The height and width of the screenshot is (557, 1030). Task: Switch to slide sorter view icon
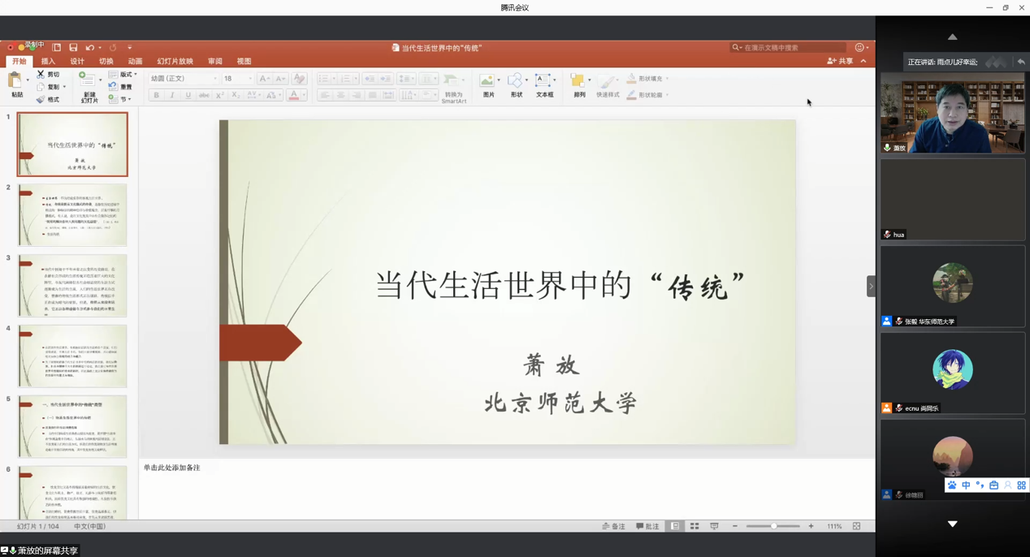click(695, 526)
